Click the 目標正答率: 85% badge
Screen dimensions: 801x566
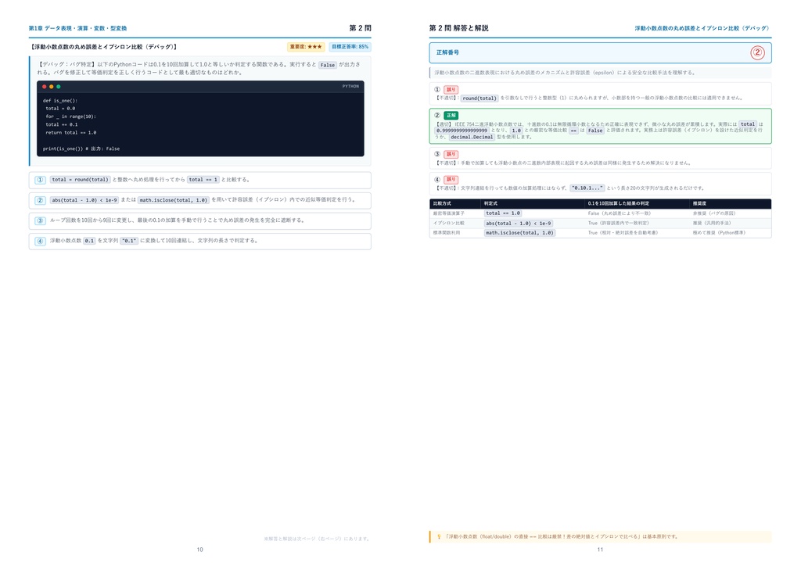tap(350, 46)
